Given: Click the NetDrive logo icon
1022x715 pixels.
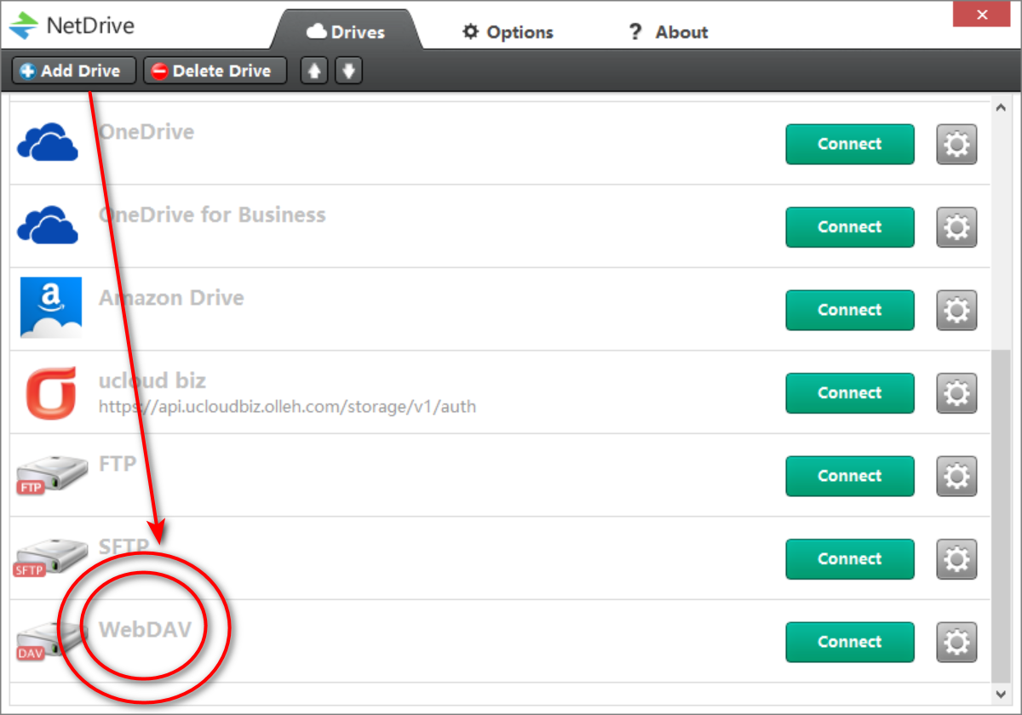Looking at the screenshot, I should [x=24, y=26].
